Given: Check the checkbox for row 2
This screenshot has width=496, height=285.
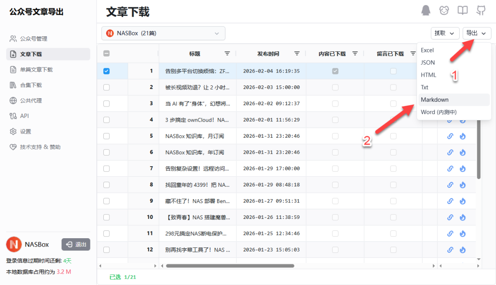Looking at the screenshot, I should click(x=107, y=87).
